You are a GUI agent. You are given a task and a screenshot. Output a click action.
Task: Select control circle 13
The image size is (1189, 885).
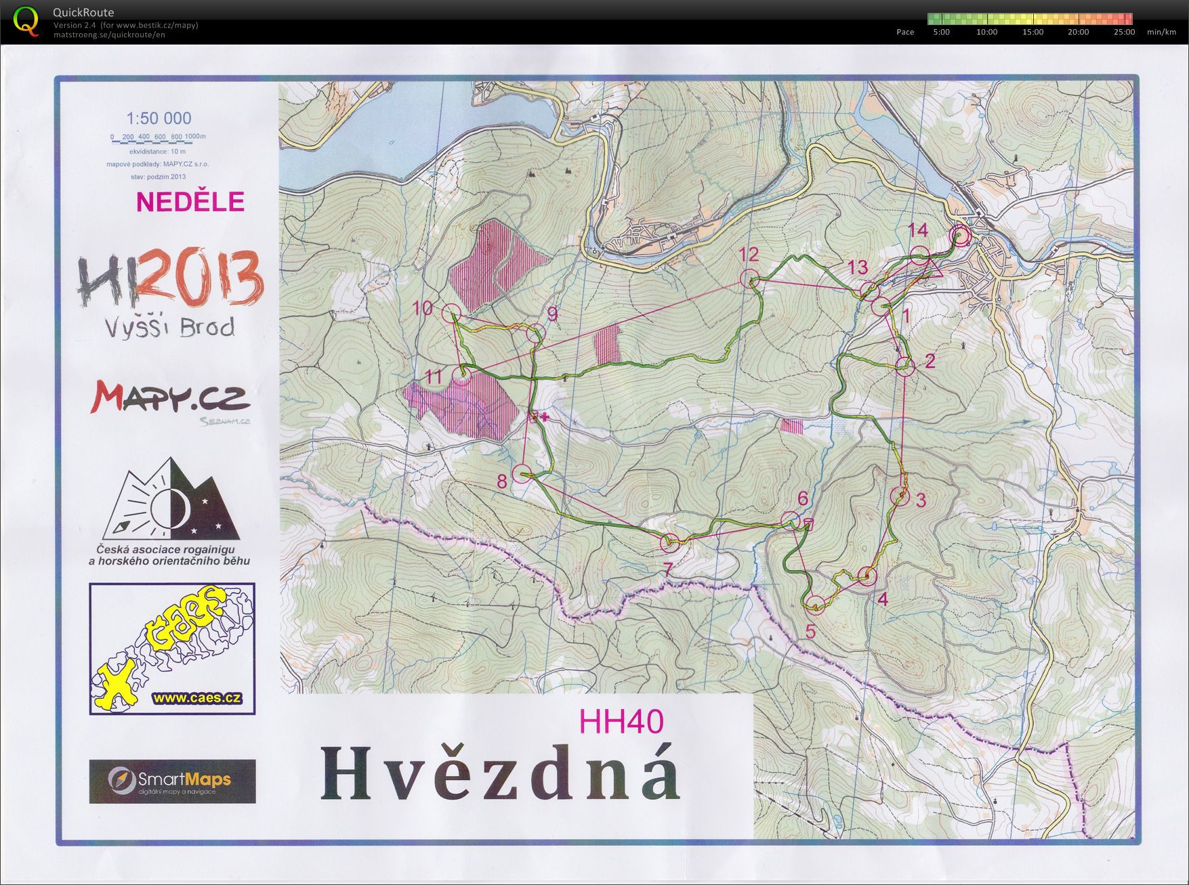[x=869, y=292]
